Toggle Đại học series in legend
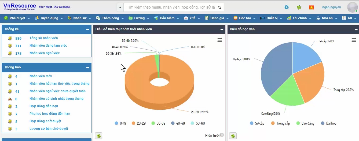Image resolution: width=359 pixels, height=141 pixels. click(x=331, y=123)
